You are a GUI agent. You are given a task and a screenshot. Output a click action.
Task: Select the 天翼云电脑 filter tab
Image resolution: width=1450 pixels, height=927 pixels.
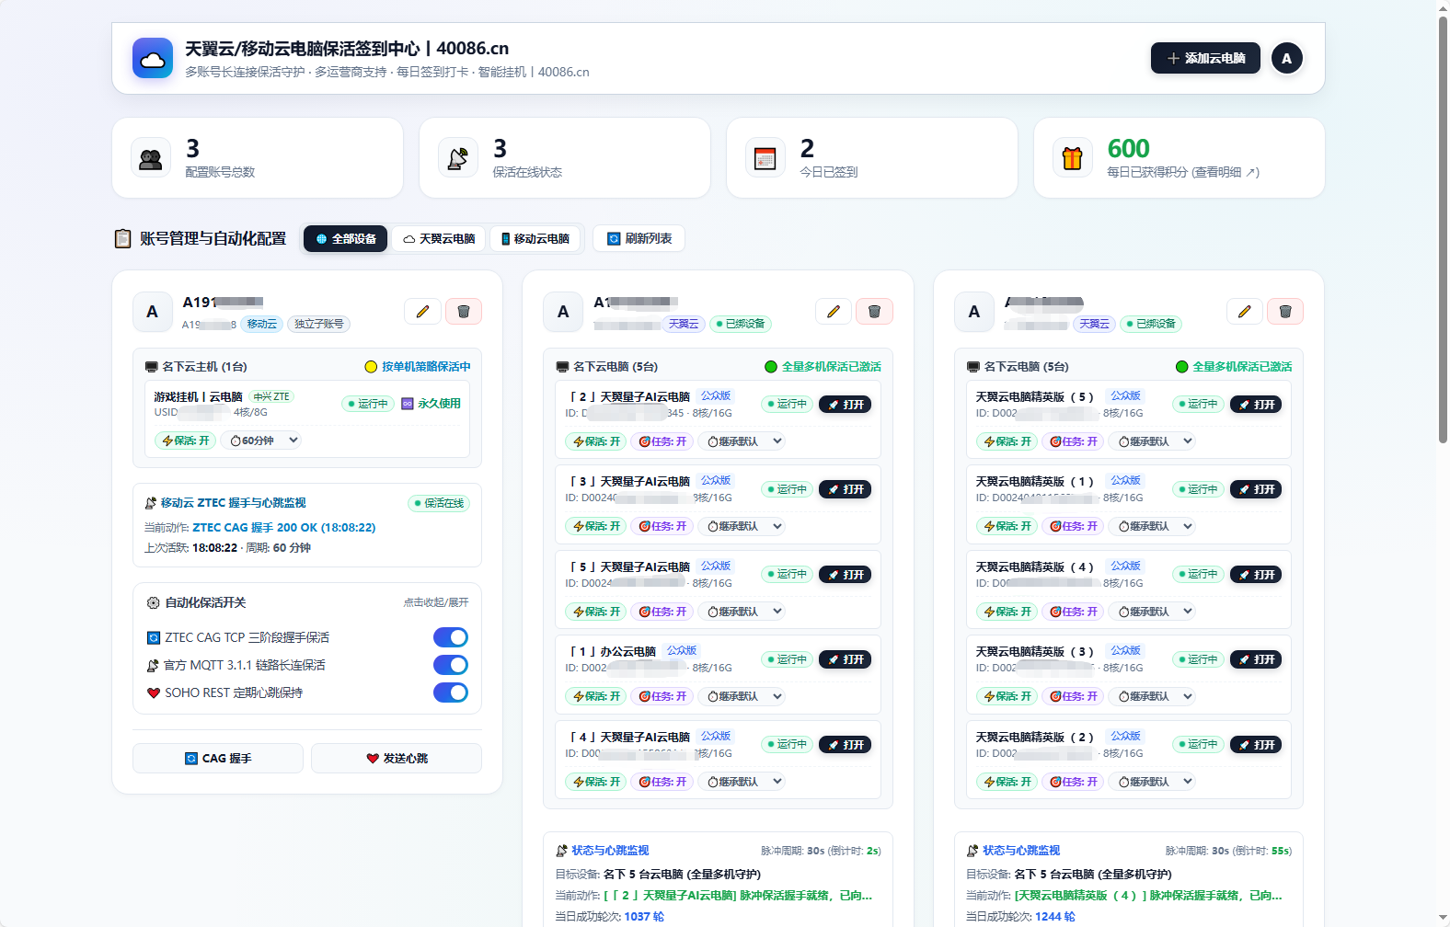[439, 238]
